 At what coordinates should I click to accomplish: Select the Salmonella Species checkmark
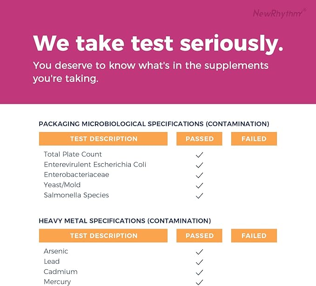200,196
